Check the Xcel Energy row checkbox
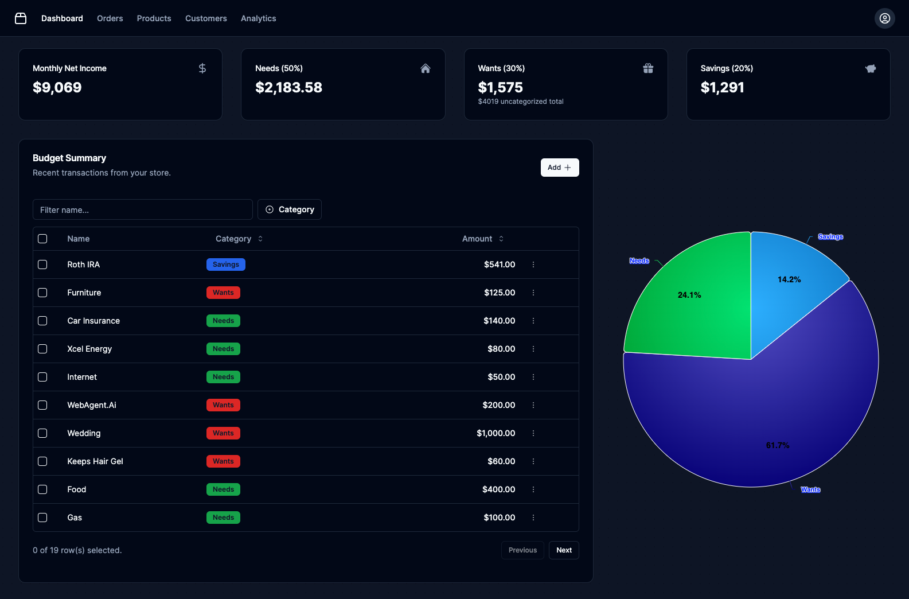The height and width of the screenshot is (599, 909). [x=42, y=349]
